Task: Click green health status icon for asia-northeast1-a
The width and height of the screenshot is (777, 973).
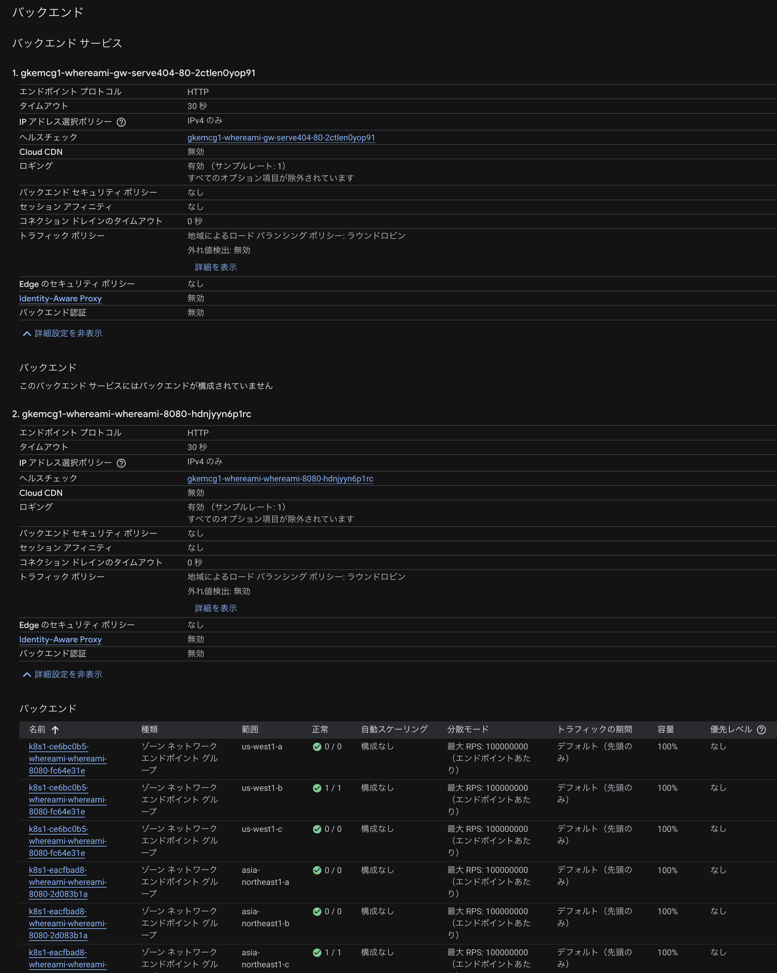Action: point(317,870)
